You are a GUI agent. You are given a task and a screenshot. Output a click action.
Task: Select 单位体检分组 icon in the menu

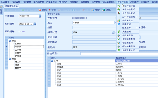point(119,6)
